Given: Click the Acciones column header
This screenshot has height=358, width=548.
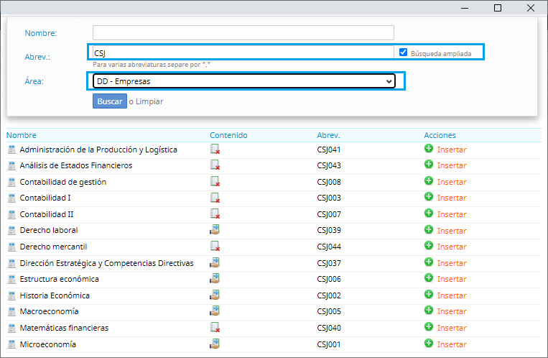Looking at the screenshot, I should [x=440, y=135].
